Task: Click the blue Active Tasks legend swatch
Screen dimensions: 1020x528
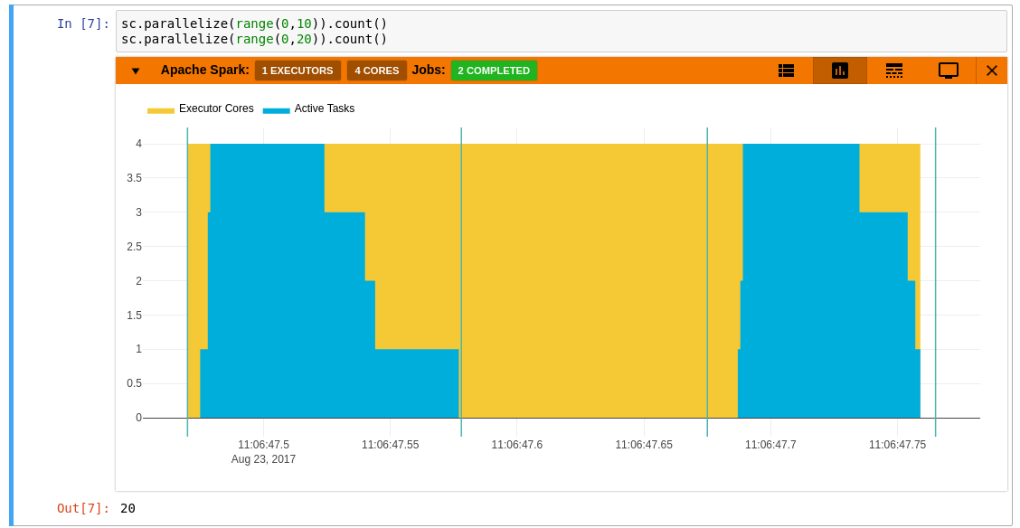Action: 277,110
